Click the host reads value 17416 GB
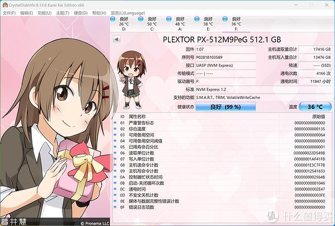Image resolution: width=335 pixels, height=226 pixels. [x=315, y=49]
